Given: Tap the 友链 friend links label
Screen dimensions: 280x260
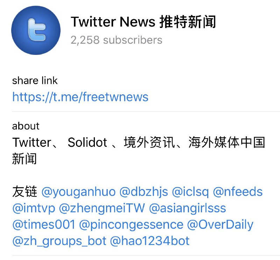Looking at the screenshot, I should pos(24,192).
